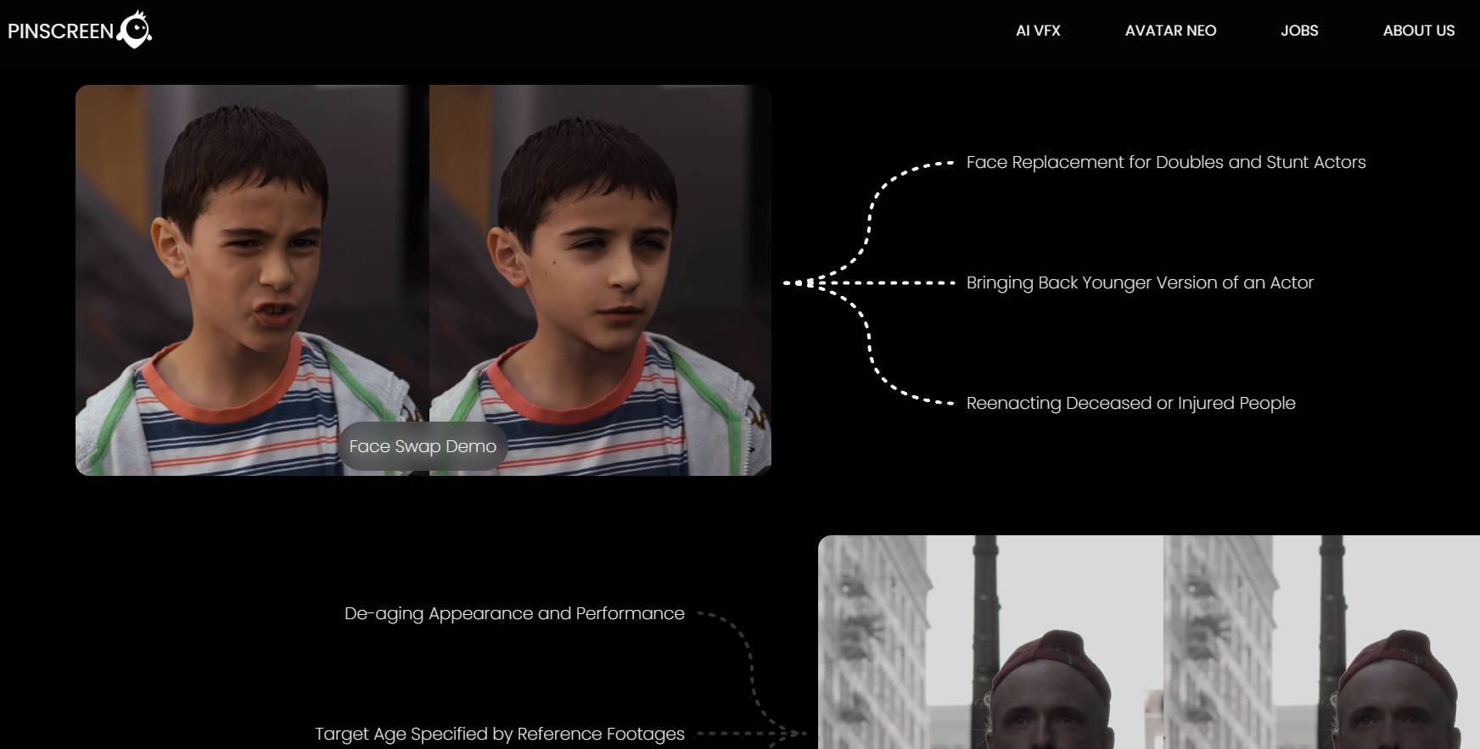Go to the JOBS page
Image resolution: width=1480 pixels, height=749 pixels.
click(1299, 31)
